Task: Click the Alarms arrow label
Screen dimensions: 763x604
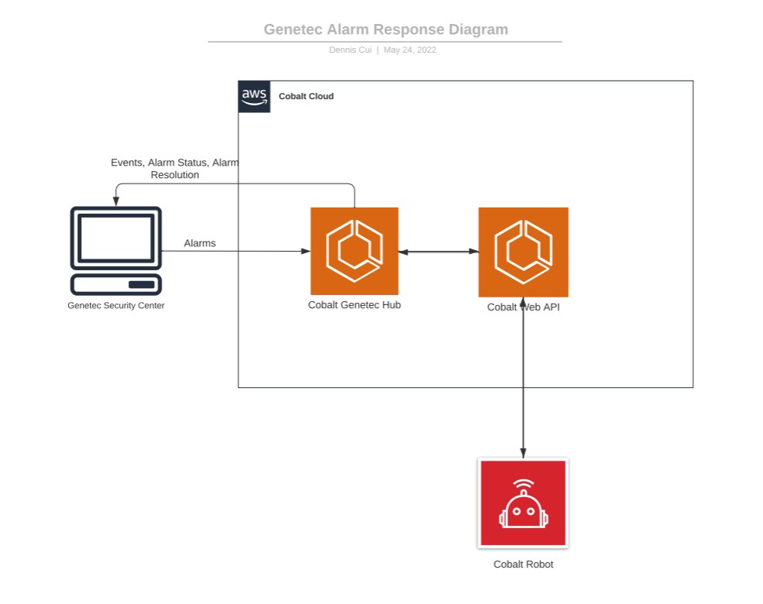Action: pos(200,243)
